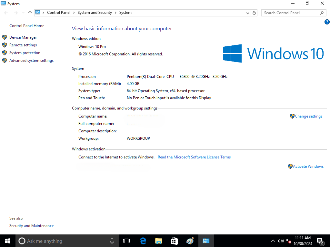Open File Explorer from the taskbar

(x=158, y=241)
